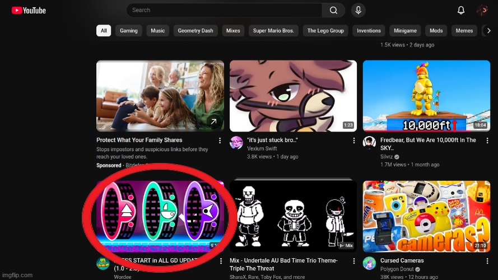498x280 pixels.
Task: Open the Silvrz channel avatar
Action: pyautogui.click(x=369, y=143)
